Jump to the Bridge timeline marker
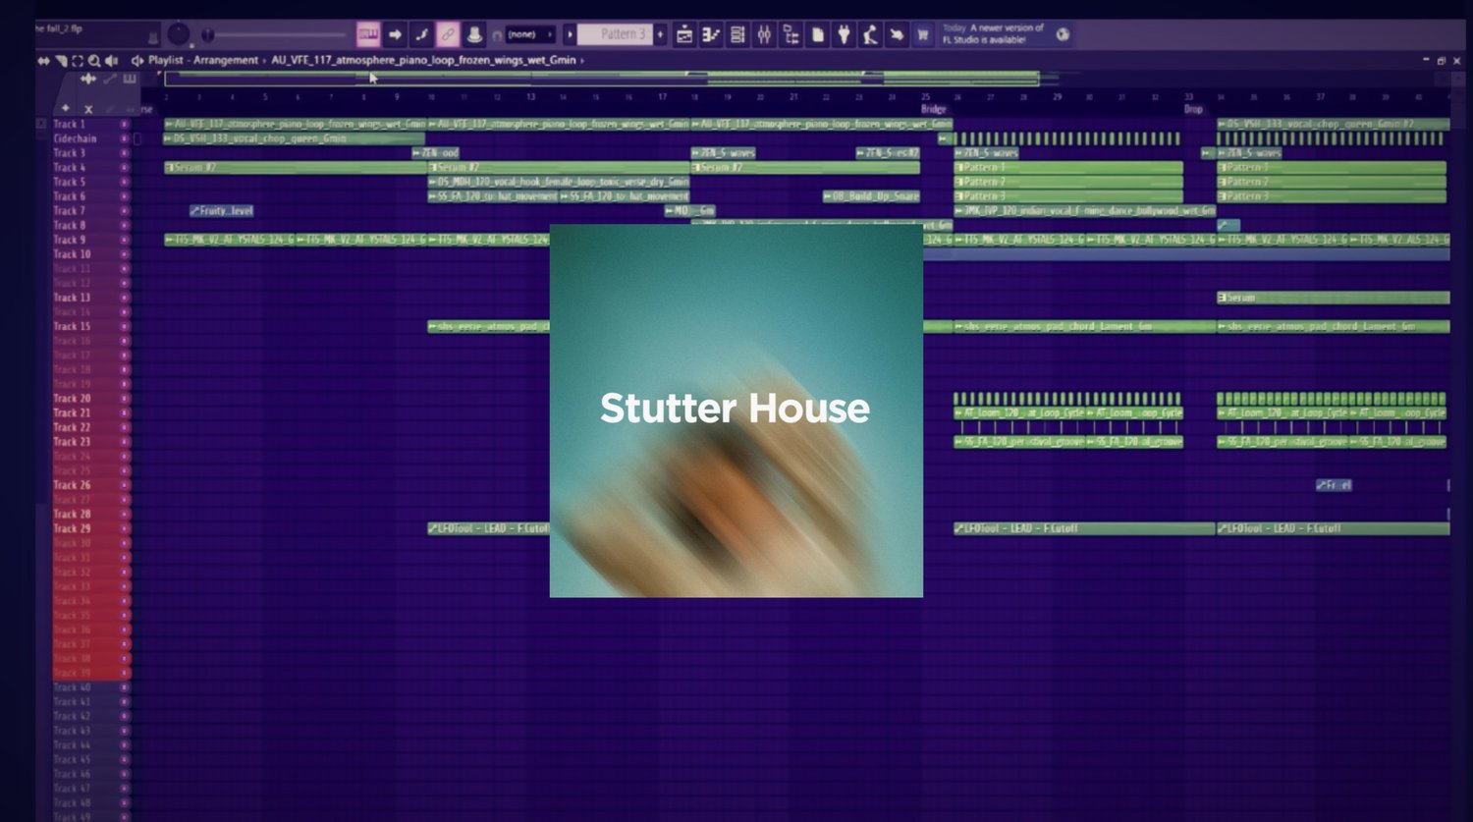The height and width of the screenshot is (822, 1473). tap(934, 109)
